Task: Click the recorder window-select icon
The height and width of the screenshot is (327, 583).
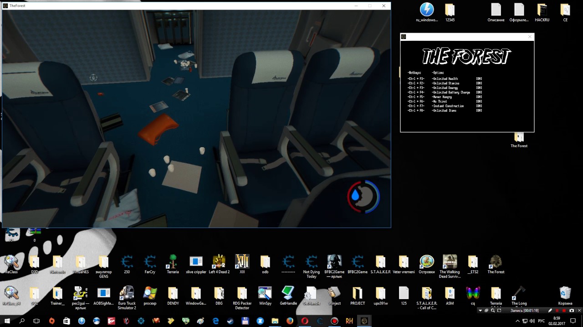Action: coord(486,311)
